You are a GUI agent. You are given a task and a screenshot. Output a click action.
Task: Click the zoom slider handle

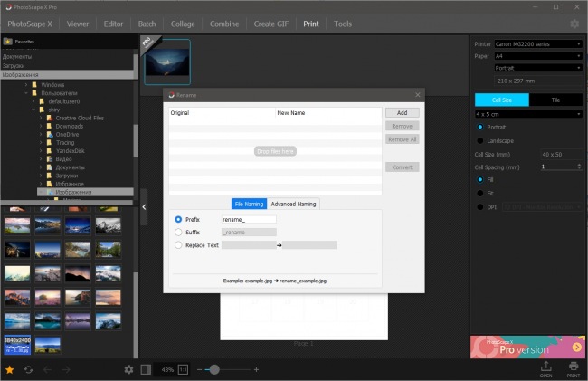coord(214,370)
